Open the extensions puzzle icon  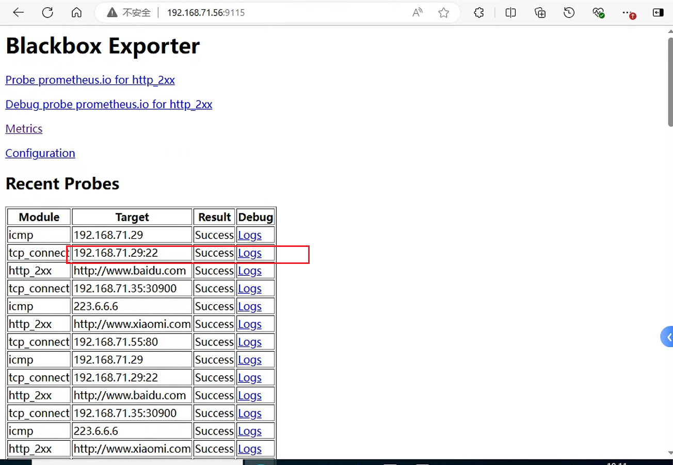[479, 13]
